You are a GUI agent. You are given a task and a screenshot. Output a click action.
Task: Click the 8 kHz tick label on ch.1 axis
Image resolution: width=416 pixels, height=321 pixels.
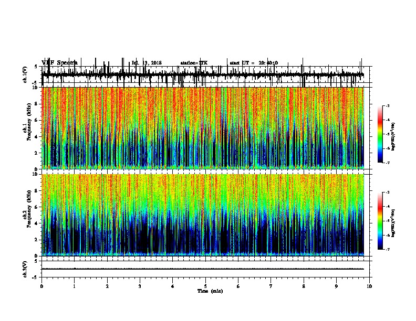tap(37, 104)
